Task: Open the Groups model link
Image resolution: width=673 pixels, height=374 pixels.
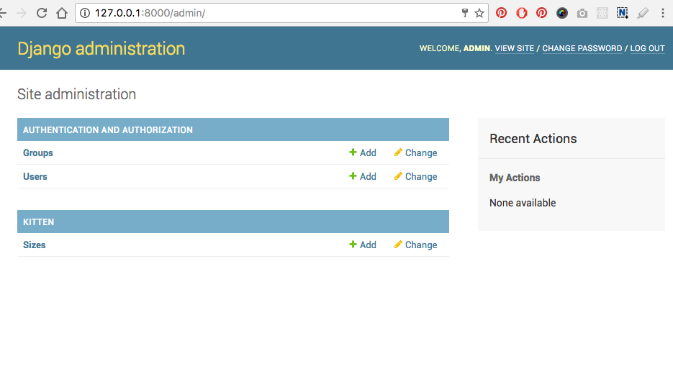Action: pyautogui.click(x=37, y=152)
